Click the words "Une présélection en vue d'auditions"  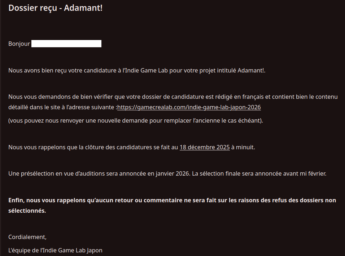57,173
